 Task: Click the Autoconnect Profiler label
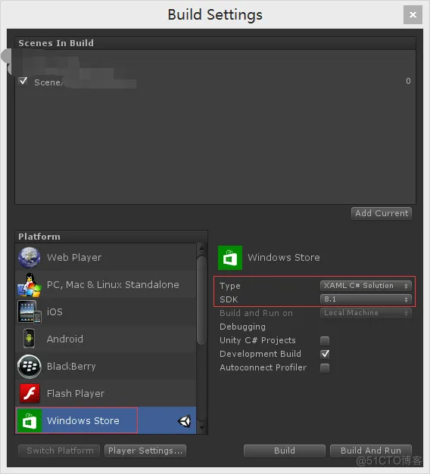point(263,367)
